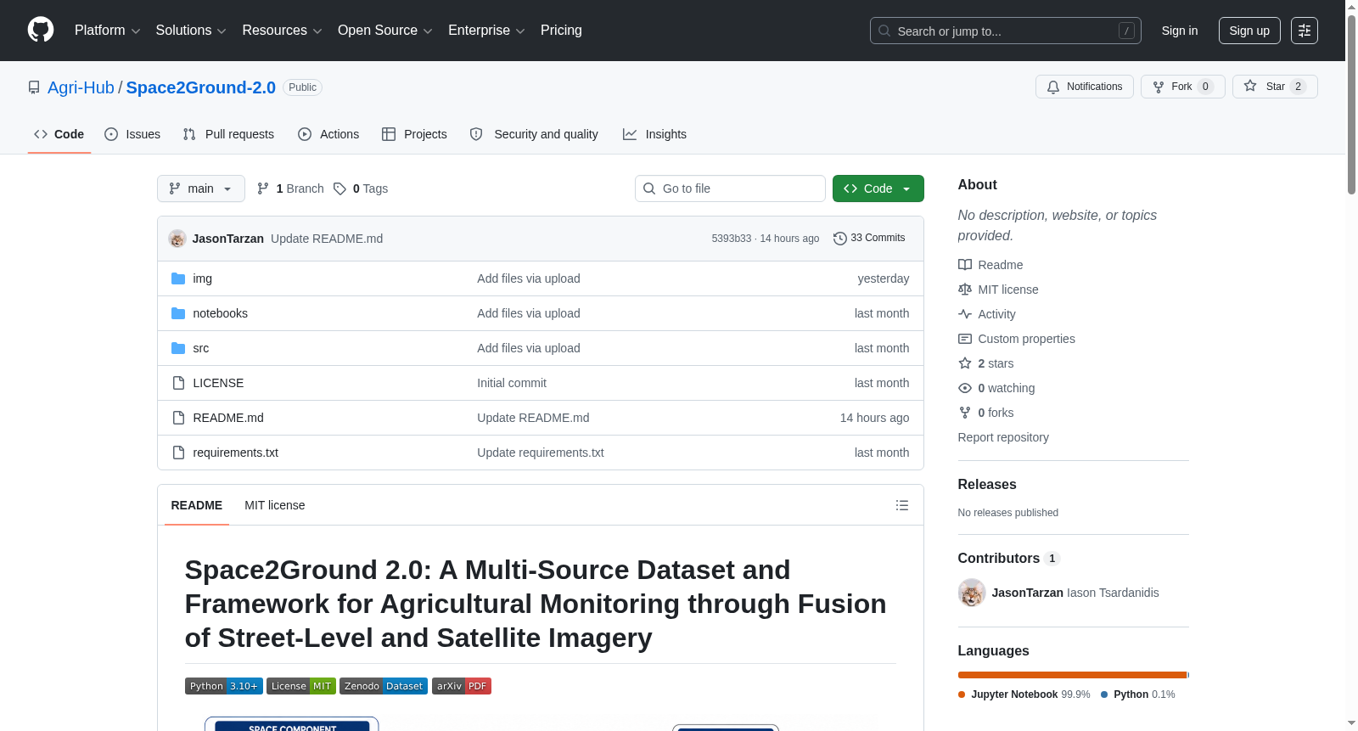Click the Jupyter Notebook 99.9% language
The height and width of the screenshot is (731, 1358).
coord(1024,694)
